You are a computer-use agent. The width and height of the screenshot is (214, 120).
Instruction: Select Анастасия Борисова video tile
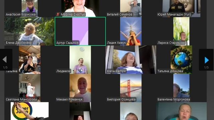click(x=30, y=8)
